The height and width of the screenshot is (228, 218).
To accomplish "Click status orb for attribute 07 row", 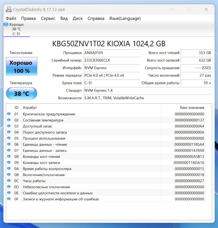I will coord(9,150).
